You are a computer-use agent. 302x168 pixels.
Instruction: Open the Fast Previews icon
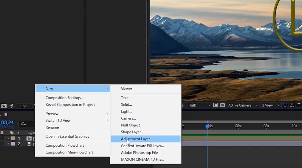point(292,105)
